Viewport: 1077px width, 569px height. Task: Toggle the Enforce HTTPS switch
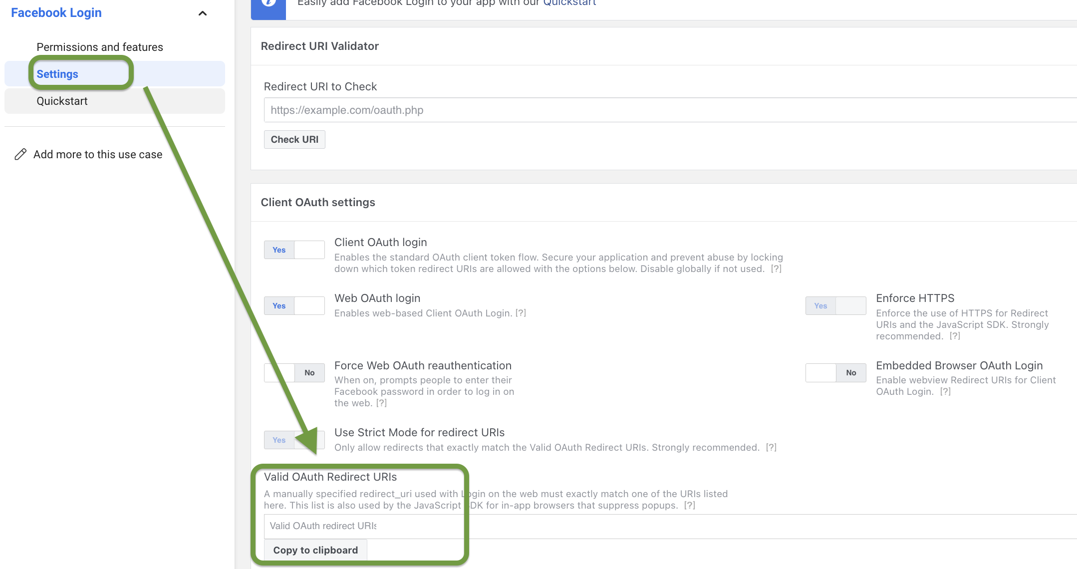[x=836, y=305]
